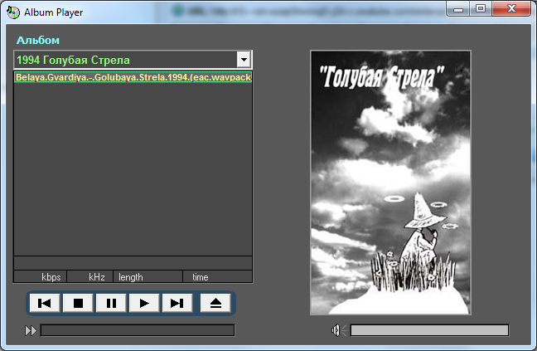537x351 pixels.
Task: Stop playback with the stop button
Action: [78, 304]
